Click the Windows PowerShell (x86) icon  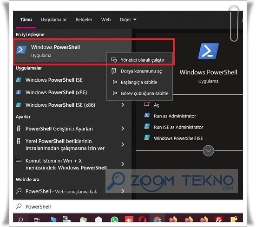(x=19, y=92)
